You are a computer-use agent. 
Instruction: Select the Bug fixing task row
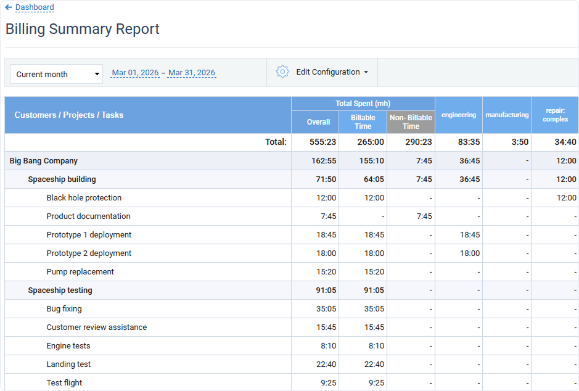(x=65, y=308)
